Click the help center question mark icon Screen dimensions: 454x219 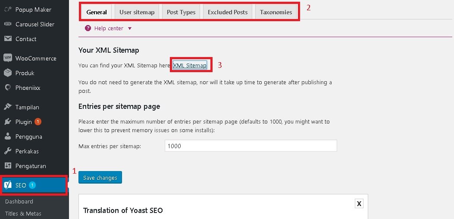pos(88,29)
